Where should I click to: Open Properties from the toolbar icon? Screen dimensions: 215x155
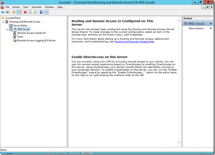30,12
